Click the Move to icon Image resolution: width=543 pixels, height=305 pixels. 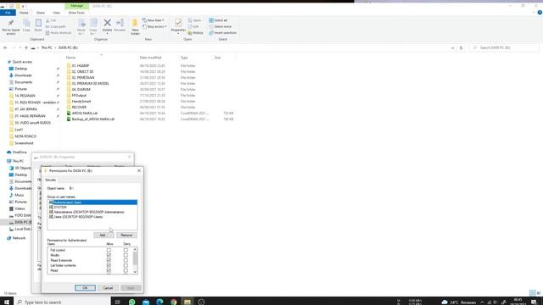pyautogui.click(x=81, y=26)
